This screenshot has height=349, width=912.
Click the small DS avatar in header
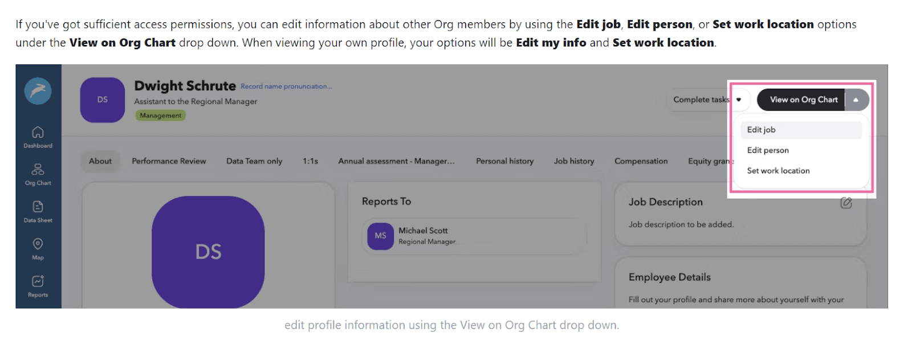point(103,100)
